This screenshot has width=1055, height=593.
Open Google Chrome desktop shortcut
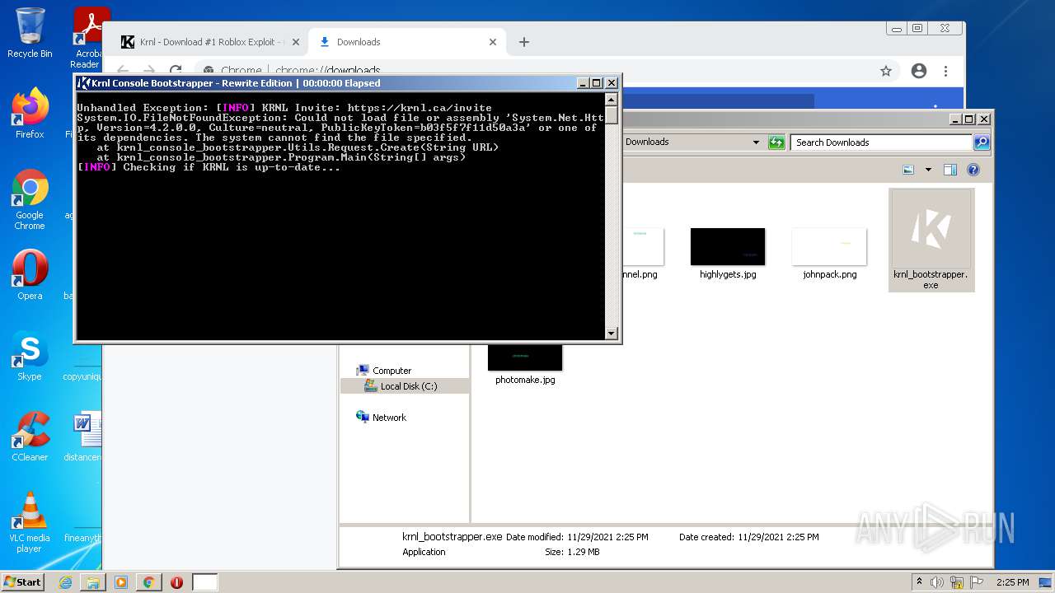pos(30,200)
